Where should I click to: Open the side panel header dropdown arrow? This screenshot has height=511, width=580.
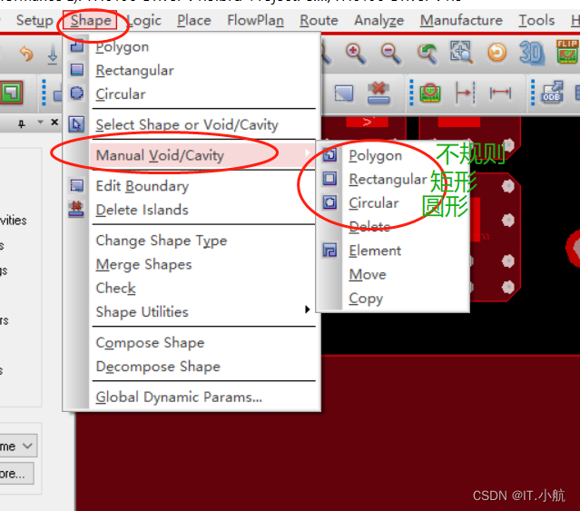(40, 122)
